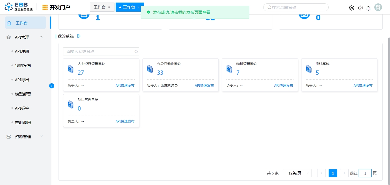Collapse the sidebar with the blue arrow
Image resolution: width=390 pixels, height=185 pixels.
point(52,86)
